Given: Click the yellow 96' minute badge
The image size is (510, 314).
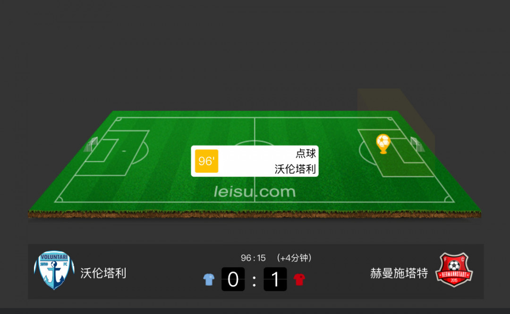Looking at the screenshot, I should click(x=206, y=161).
